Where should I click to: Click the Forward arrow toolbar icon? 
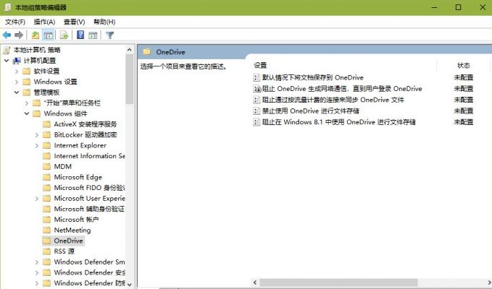coord(19,35)
